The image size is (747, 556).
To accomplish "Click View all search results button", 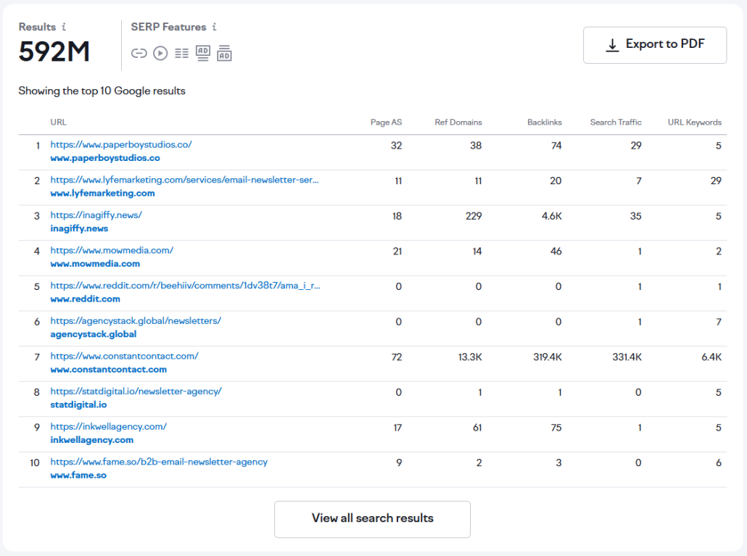I will [x=373, y=519].
